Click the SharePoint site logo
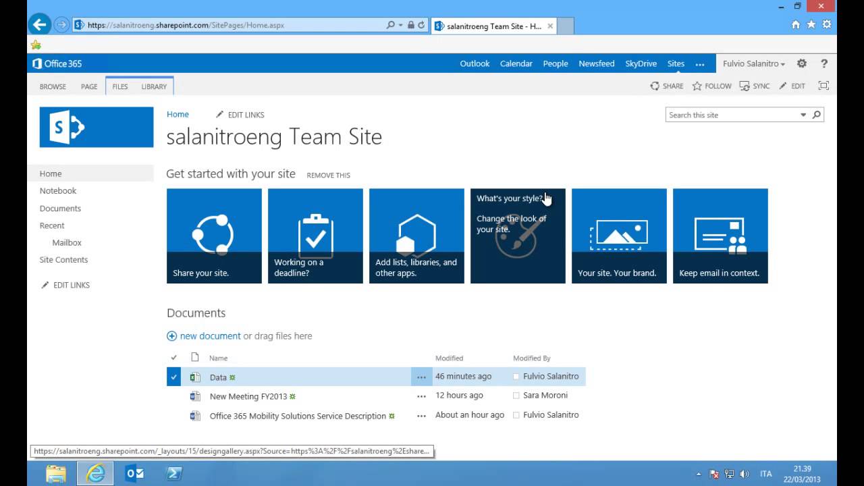Image resolution: width=864 pixels, height=486 pixels. point(97,127)
